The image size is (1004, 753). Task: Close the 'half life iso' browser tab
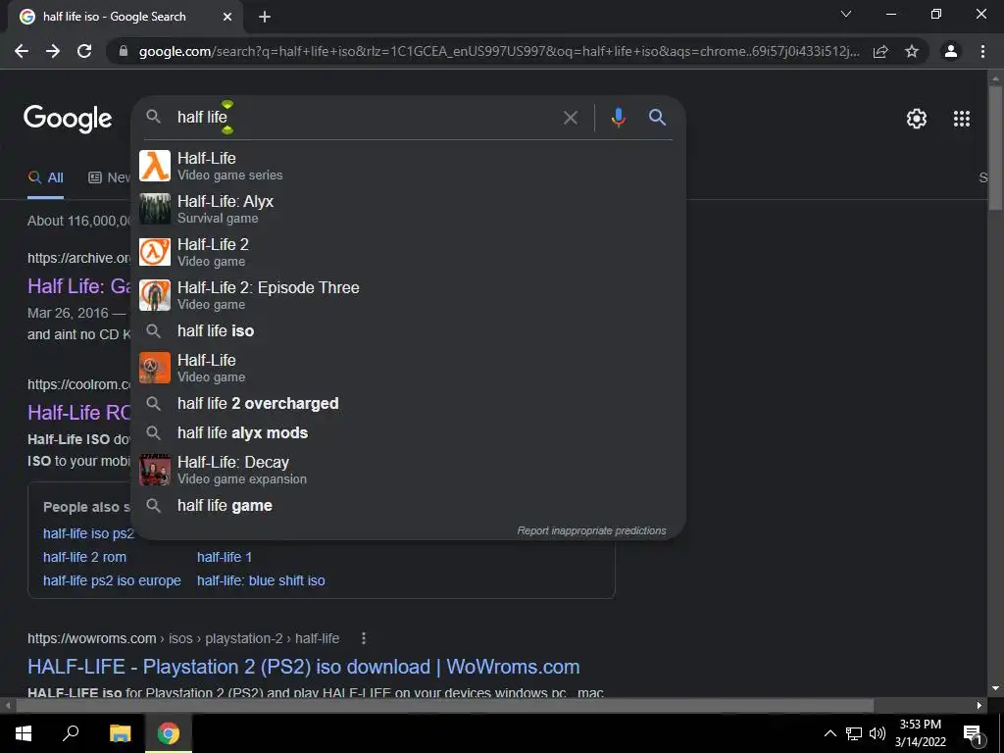227,17
